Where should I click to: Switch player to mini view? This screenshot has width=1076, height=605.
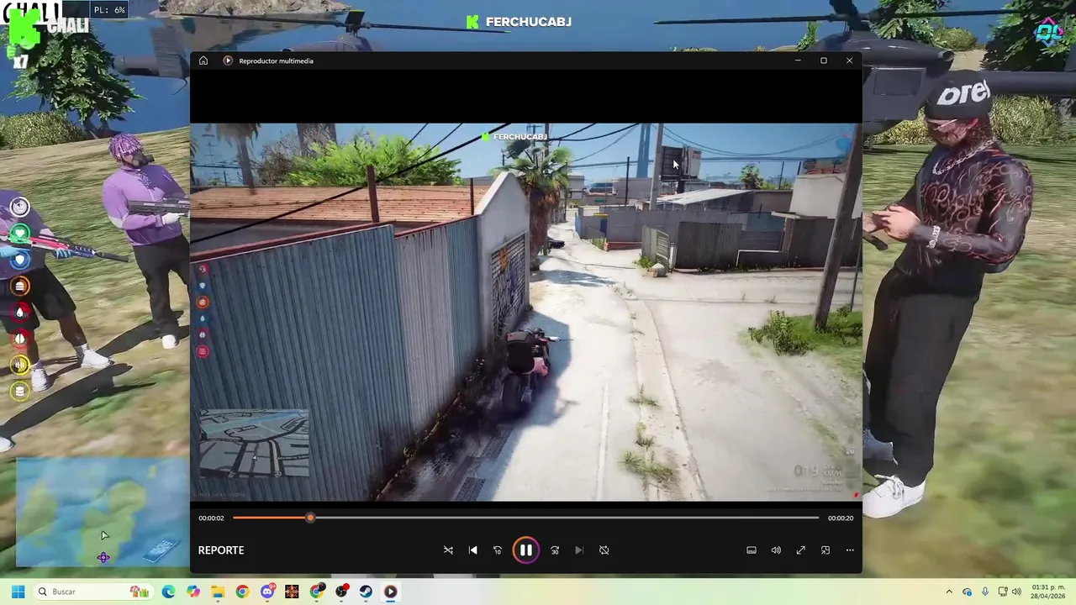coord(825,550)
